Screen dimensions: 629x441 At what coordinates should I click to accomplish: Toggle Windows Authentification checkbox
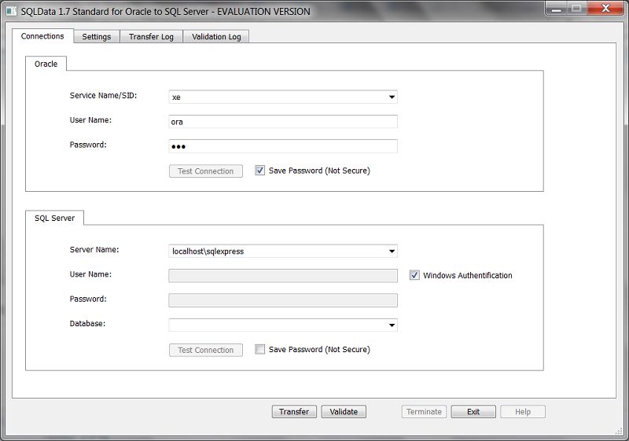coord(414,275)
